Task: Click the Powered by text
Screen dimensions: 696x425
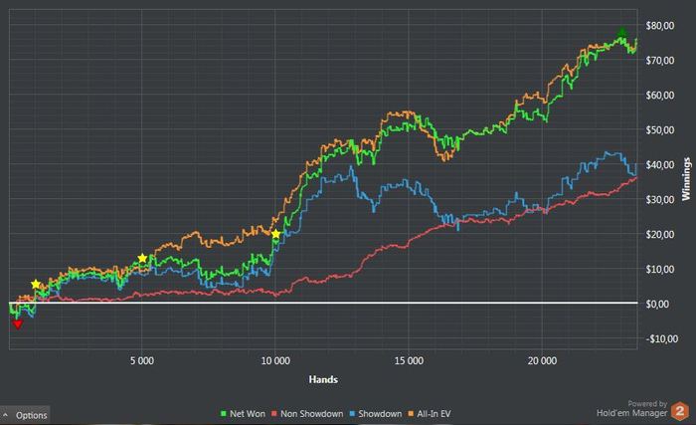Action: click(647, 404)
